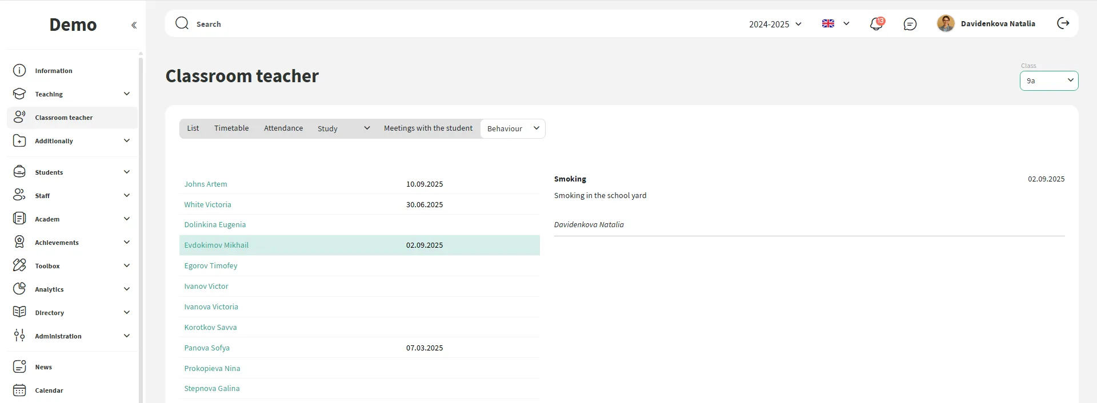Switch to the Timetable tab
Screen dimensions: 1097x403
[x=231, y=128]
